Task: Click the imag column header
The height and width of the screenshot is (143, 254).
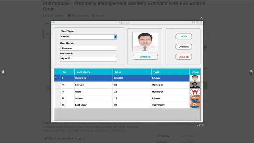Action: [x=195, y=72]
